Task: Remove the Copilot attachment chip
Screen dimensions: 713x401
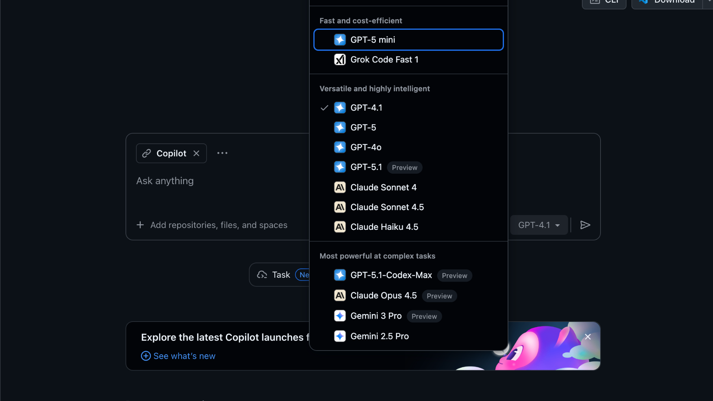Action: pyautogui.click(x=196, y=153)
